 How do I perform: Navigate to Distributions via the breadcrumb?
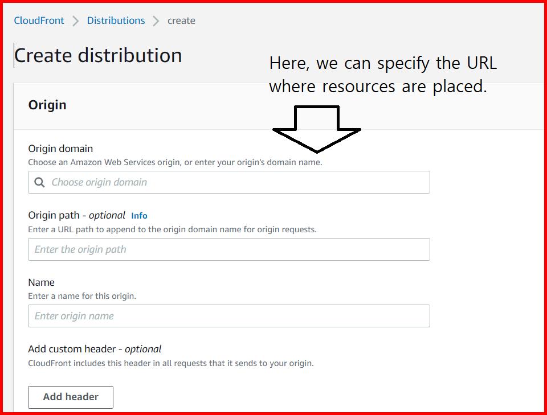tap(116, 20)
